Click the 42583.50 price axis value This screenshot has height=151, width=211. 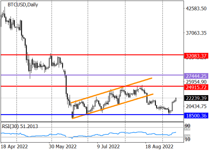tap(196, 8)
